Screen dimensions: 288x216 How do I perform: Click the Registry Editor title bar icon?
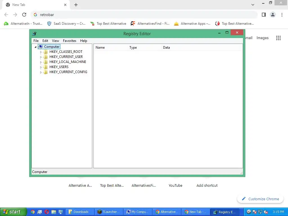pos(34,34)
